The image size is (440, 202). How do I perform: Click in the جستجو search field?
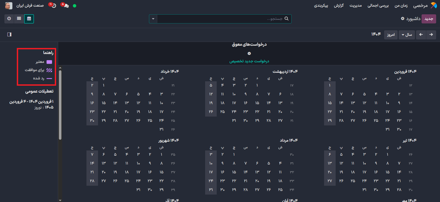[x=220, y=19]
